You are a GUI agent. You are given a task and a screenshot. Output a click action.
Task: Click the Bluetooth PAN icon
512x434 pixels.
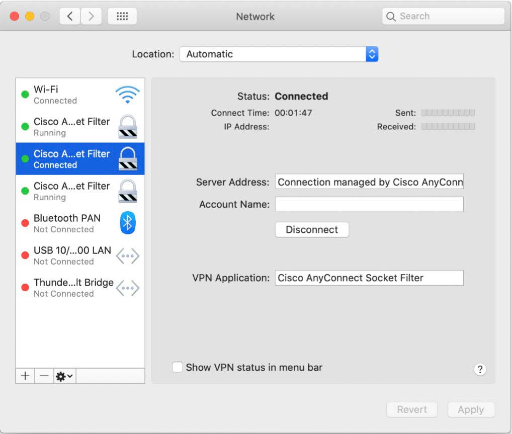click(128, 223)
